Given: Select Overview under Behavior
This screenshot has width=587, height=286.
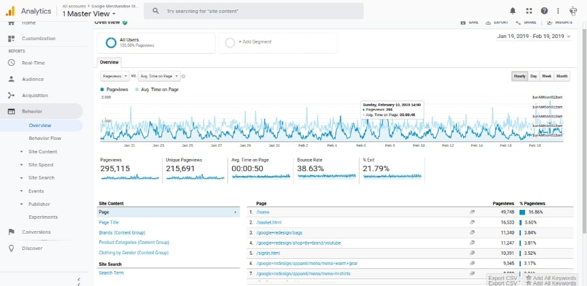Looking at the screenshot, I should point(40,126).
